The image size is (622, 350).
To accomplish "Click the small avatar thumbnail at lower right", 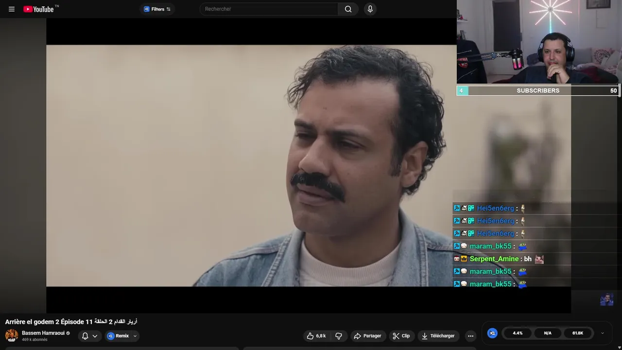I will 606,299.
